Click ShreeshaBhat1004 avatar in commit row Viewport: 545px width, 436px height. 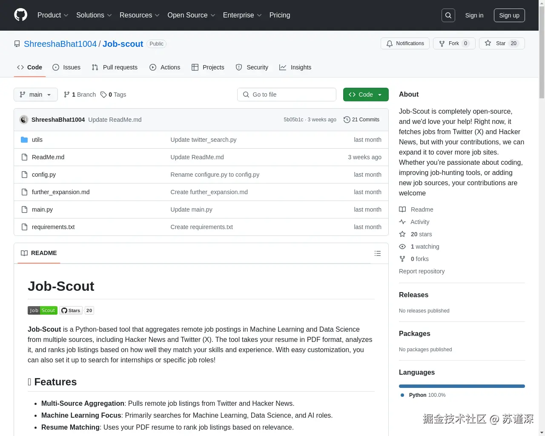[x=24, y=120]
